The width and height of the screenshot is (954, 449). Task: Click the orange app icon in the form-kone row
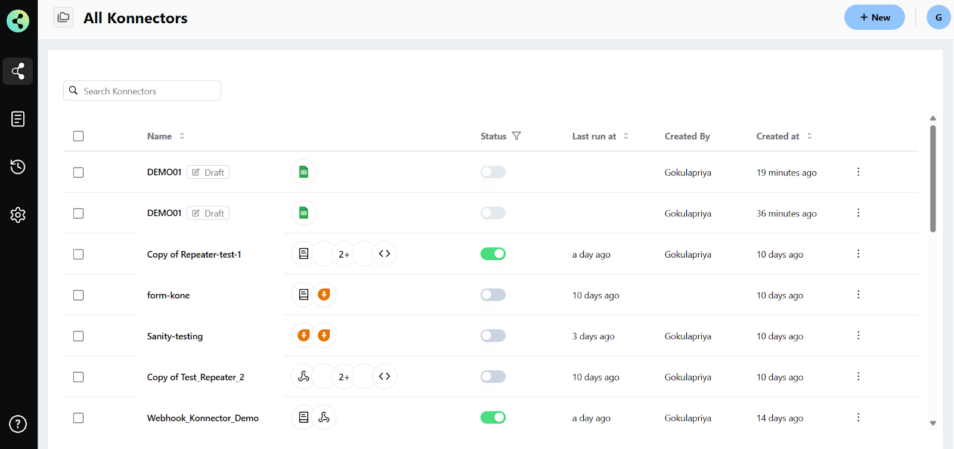(324, 295)
